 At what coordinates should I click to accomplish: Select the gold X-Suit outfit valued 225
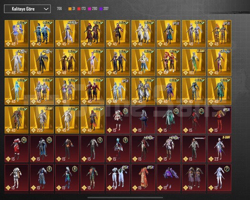(42, 120)
